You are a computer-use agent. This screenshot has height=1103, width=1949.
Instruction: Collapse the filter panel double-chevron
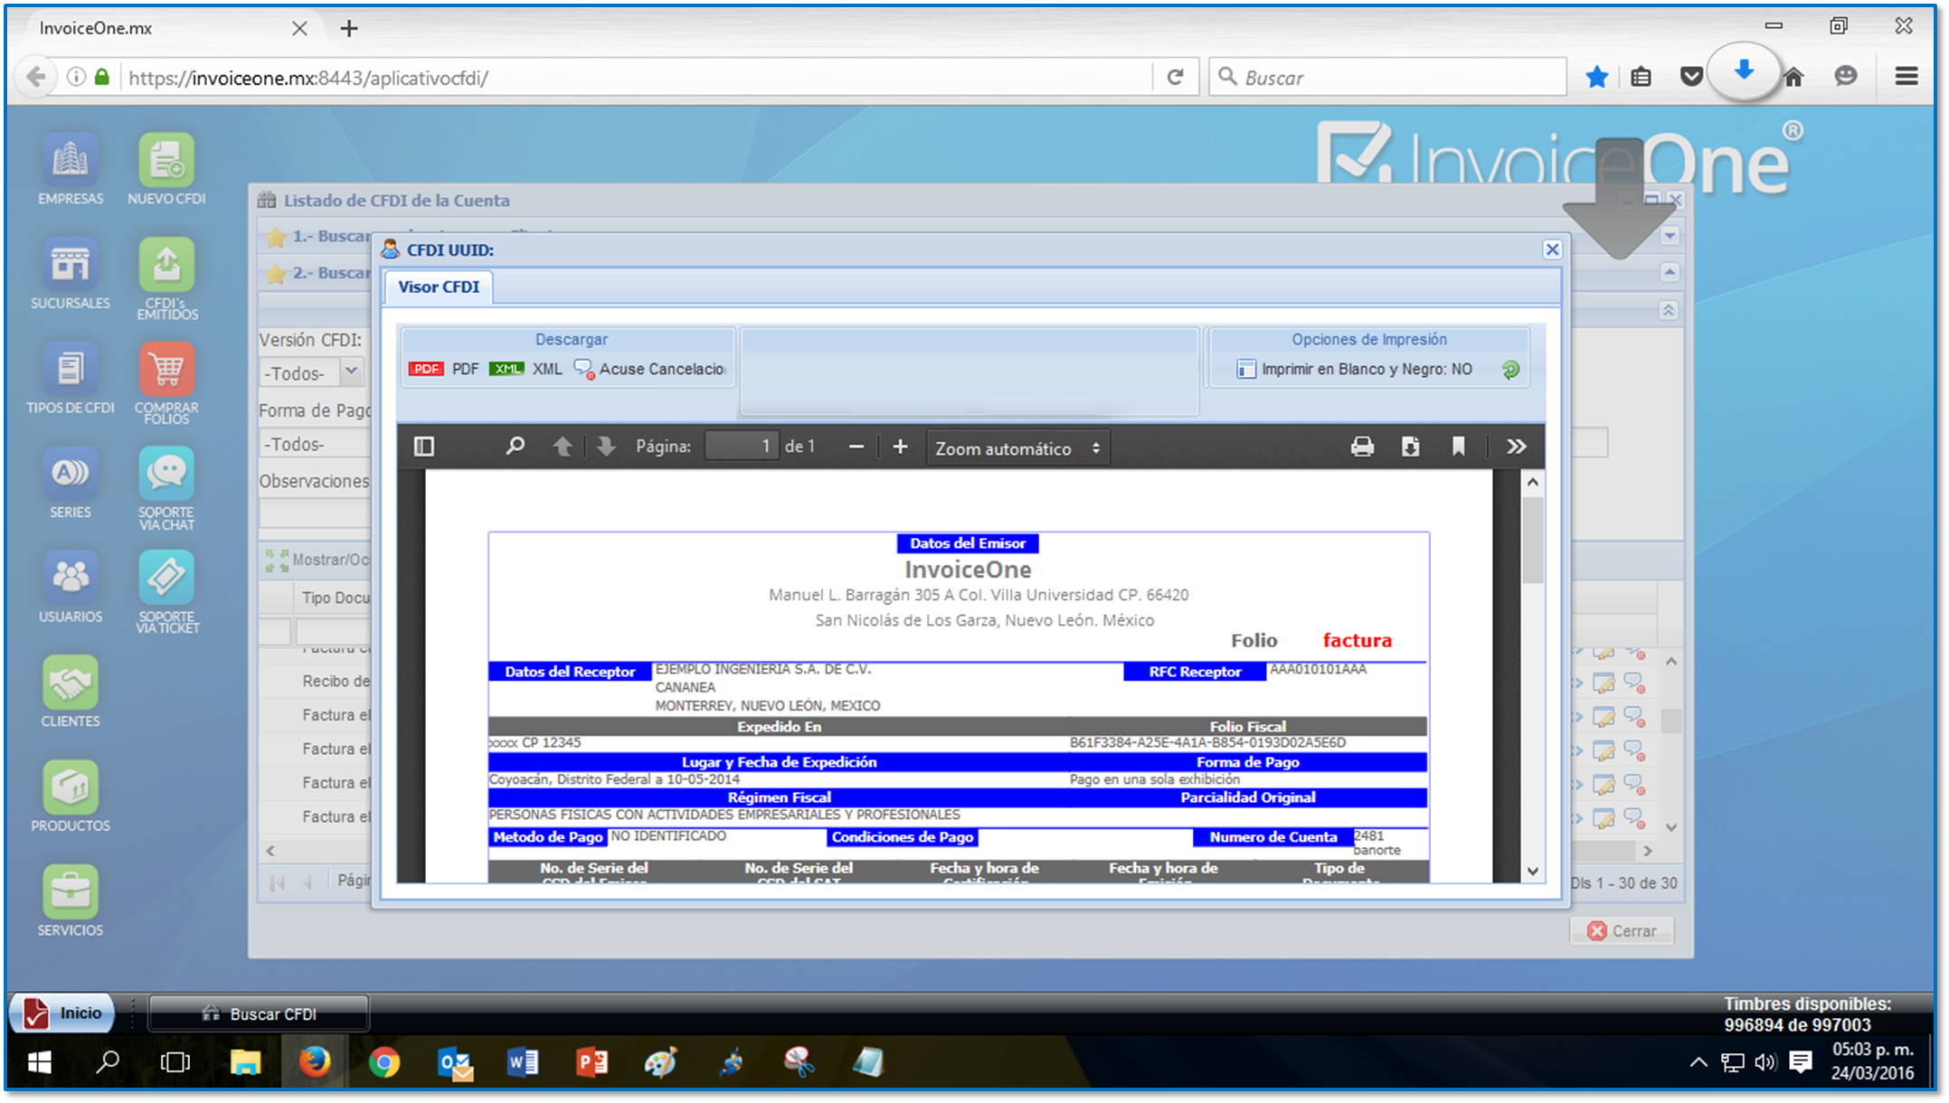coord(1669,310)
